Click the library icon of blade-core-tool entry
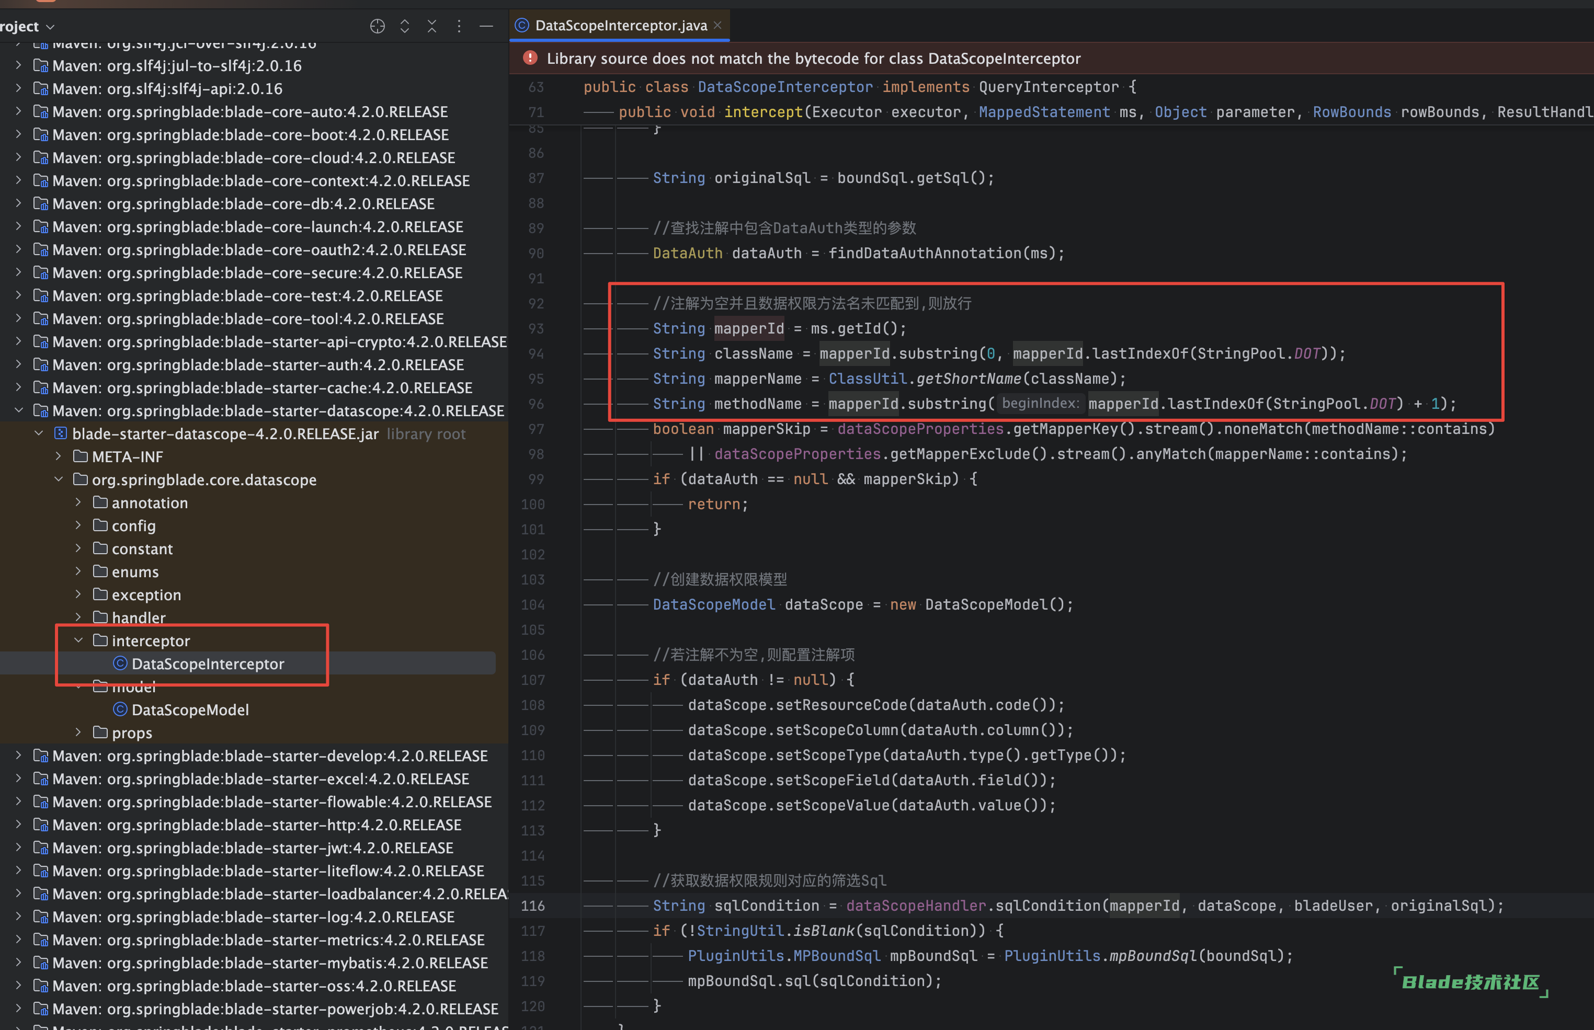Viewport: 1594px width, 1030px height. (41, 318)
